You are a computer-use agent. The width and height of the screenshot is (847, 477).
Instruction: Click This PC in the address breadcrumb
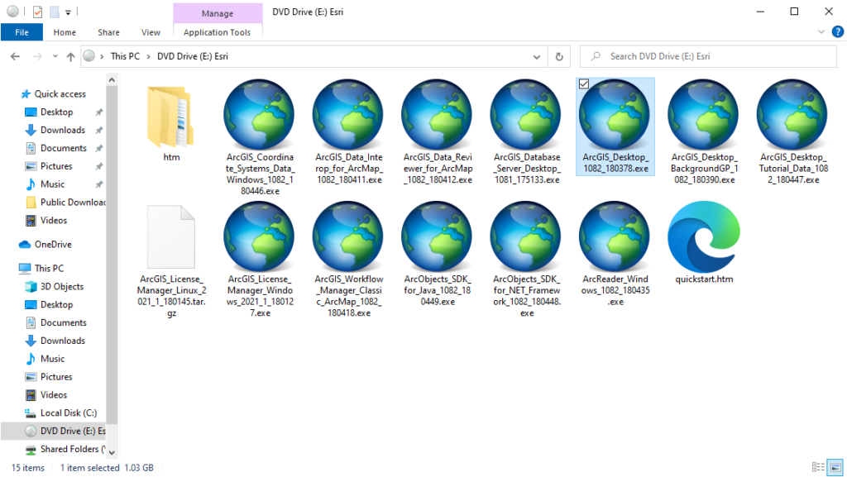pyautogui.click(x=126, y=56)
